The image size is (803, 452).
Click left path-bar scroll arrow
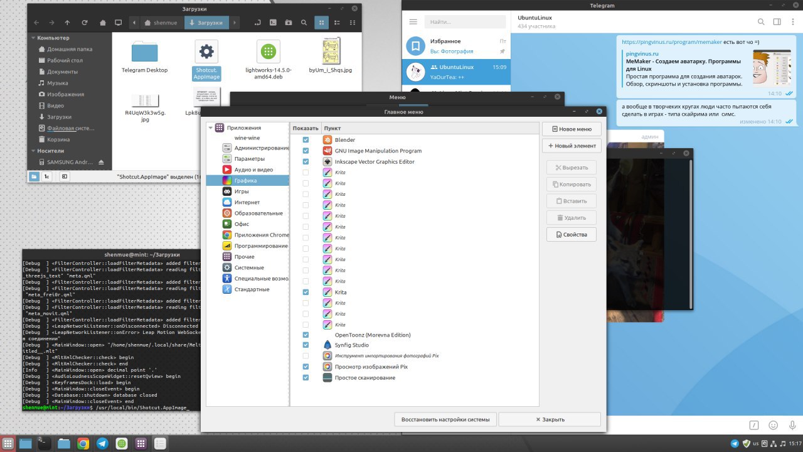coord(134,23)
